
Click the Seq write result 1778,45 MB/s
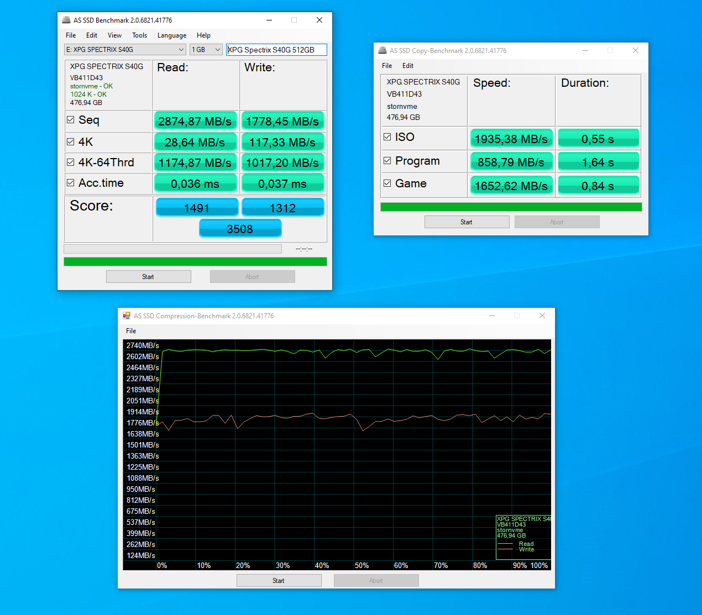(x=282, y=121)
